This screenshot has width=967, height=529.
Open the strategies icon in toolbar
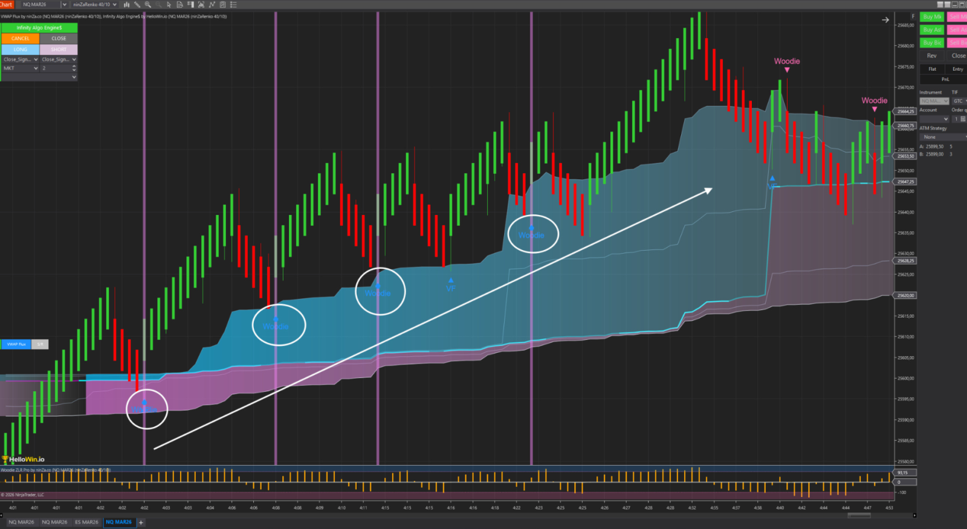coord(222,4)
